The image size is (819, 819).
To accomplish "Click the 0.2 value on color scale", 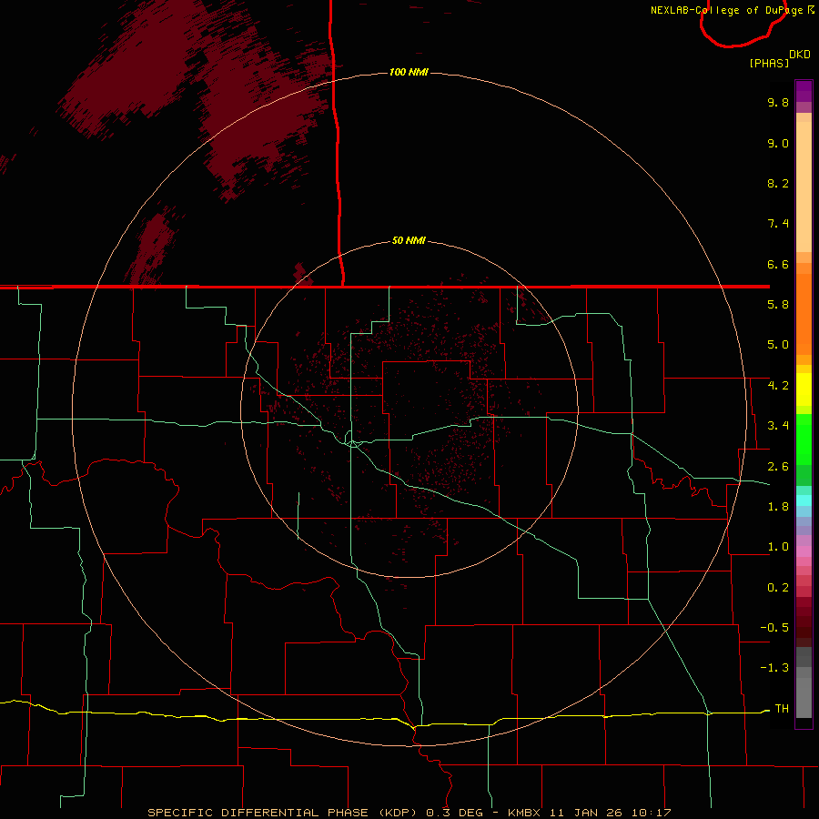I will pyautogui.click(x=778, y=588).
